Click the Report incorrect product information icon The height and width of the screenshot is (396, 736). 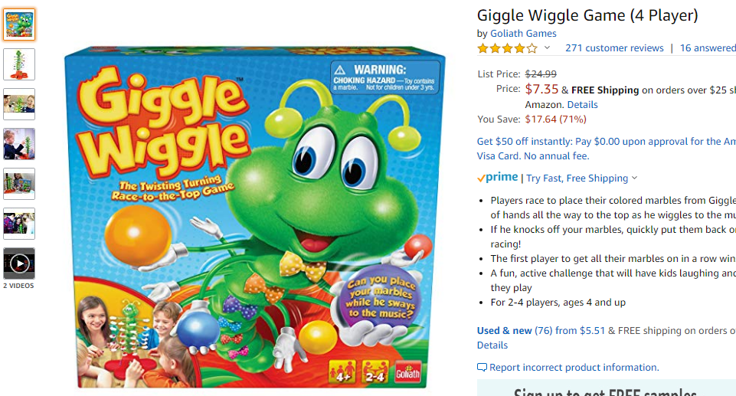click(x=482, y=368)
